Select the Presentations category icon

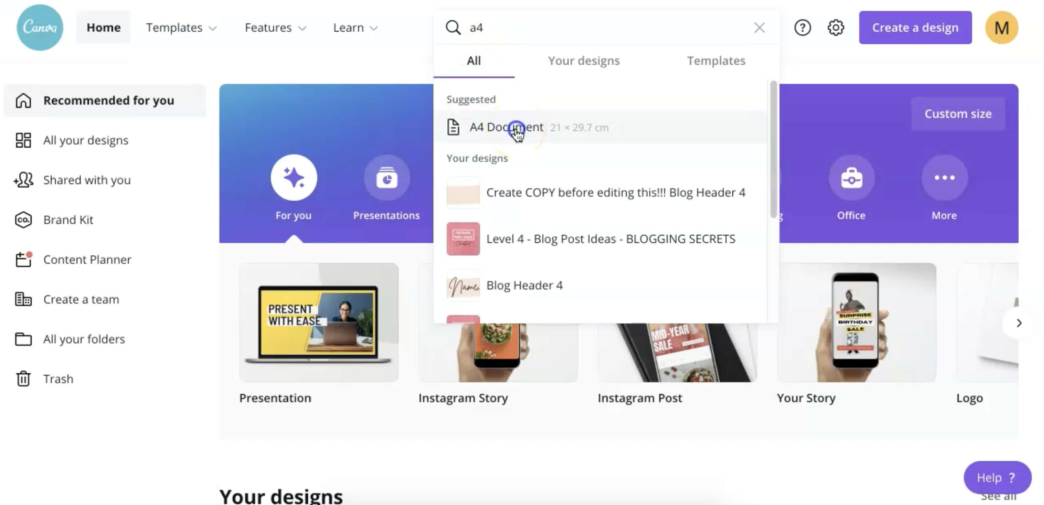click(x=387, y=178)
